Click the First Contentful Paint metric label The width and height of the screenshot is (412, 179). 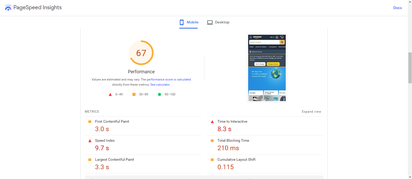pyautogui.click(x=112, y=121)
